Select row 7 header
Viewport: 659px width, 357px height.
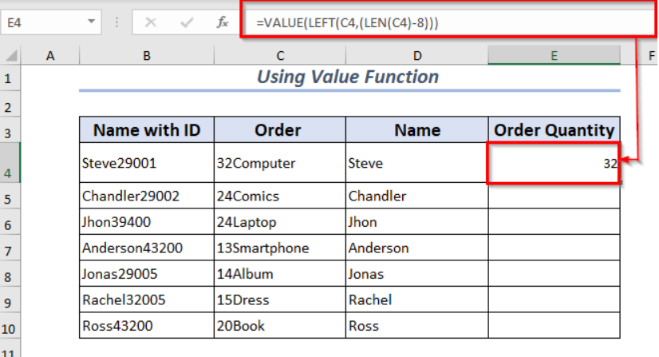(x=9, y=248)
